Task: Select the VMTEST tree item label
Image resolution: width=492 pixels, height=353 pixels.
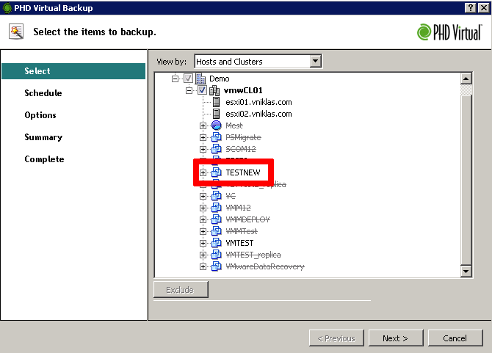Action: point(239,243)
